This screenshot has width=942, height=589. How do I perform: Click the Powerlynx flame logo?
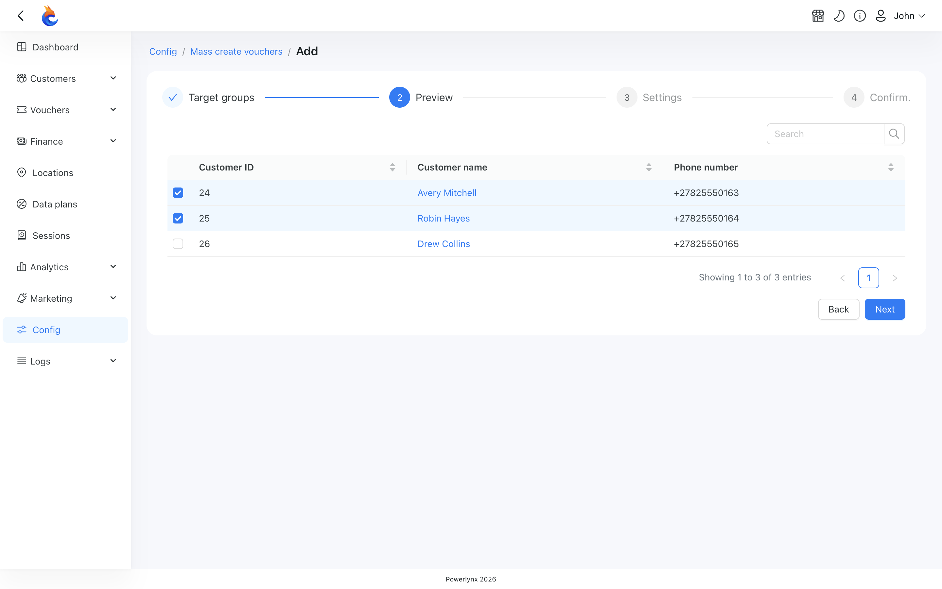50,16
